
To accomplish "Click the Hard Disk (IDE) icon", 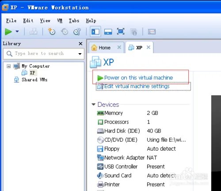I will click(x=100, y=131).
